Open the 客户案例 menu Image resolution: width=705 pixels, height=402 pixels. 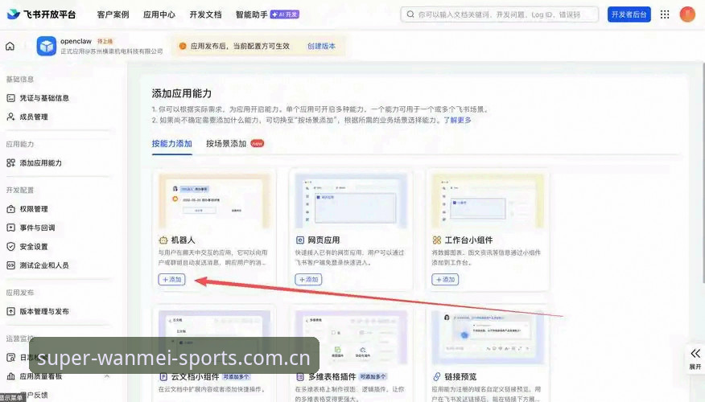(x=113, y=14)
